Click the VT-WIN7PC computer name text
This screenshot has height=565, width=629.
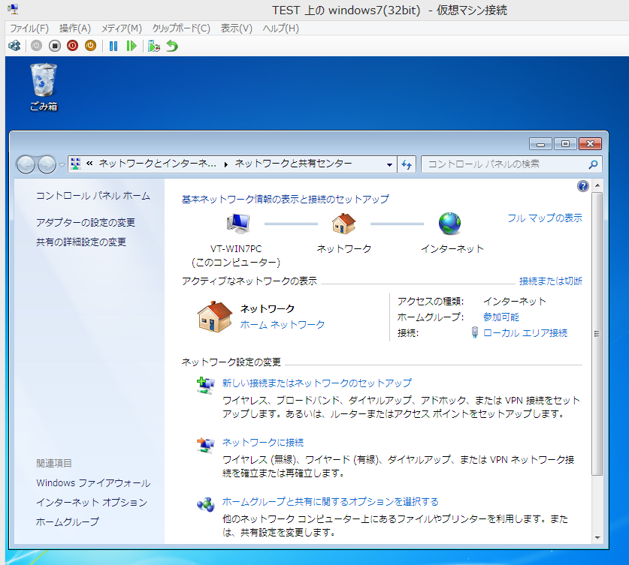[x=236, y=249]
